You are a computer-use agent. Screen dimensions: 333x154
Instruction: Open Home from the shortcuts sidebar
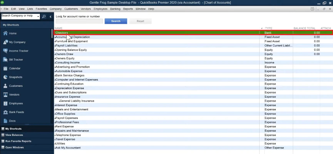pos(13,33)
